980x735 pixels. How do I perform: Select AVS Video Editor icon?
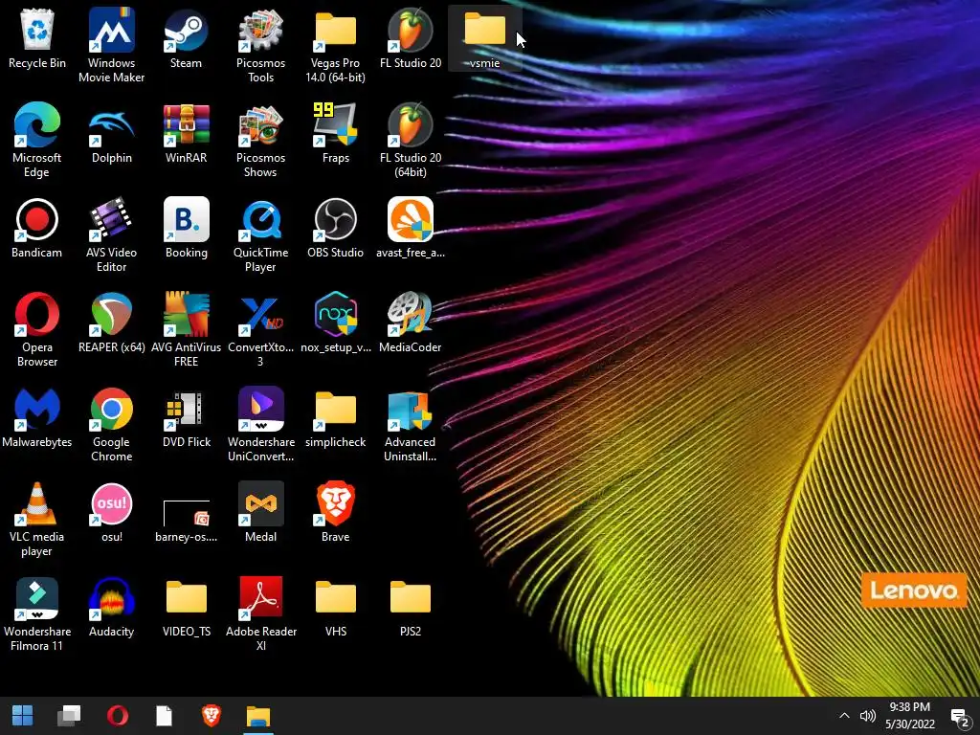point(111,235)
